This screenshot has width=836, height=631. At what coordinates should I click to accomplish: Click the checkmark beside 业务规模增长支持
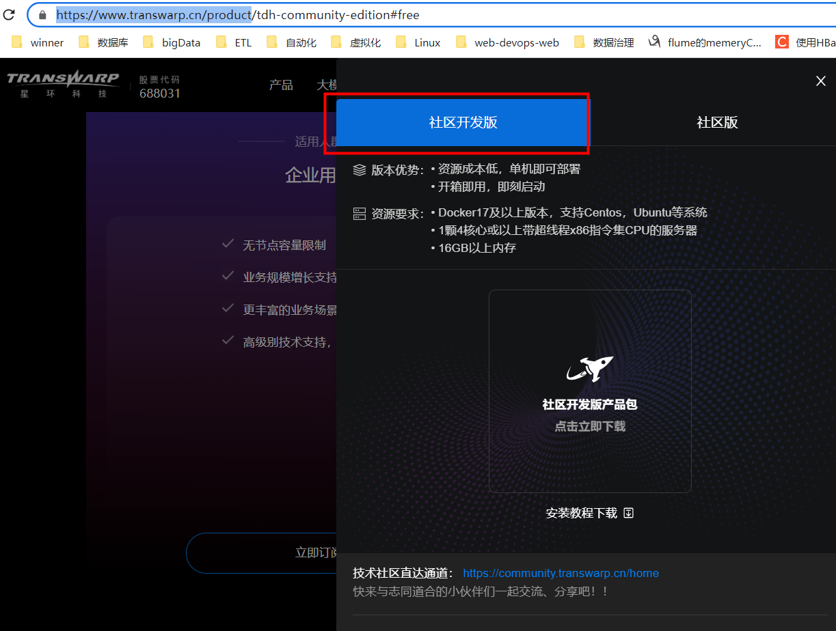tap(228, 275)
